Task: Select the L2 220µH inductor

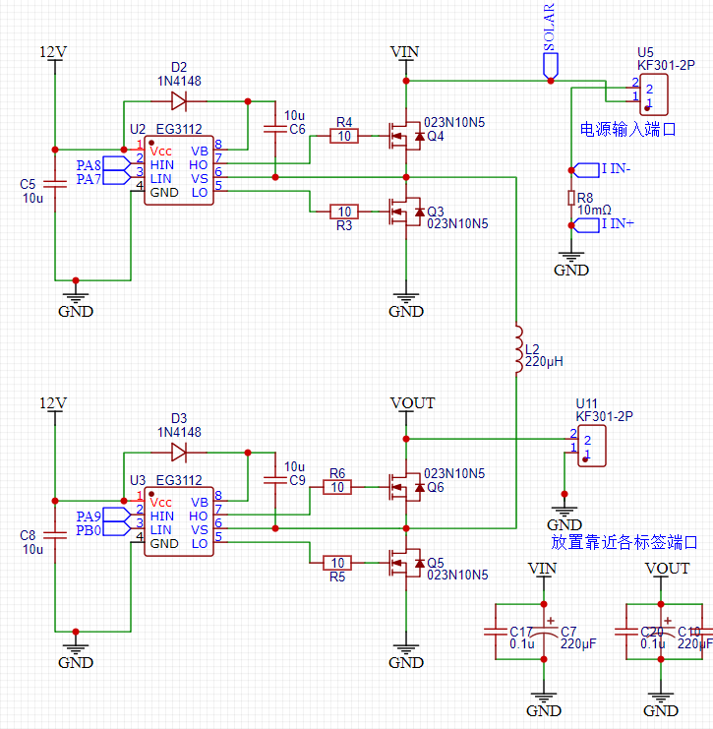Action: pyautogui.click(x=517, y=349)
